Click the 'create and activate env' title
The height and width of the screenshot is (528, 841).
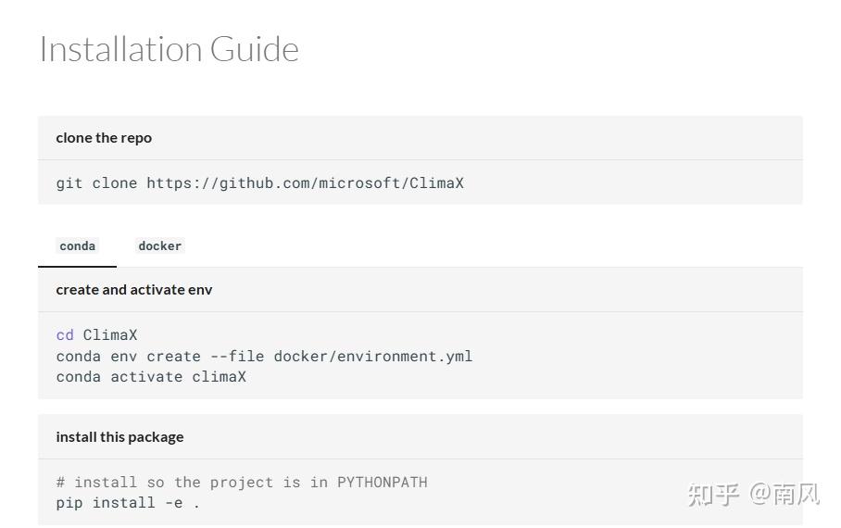pos(134,290)
